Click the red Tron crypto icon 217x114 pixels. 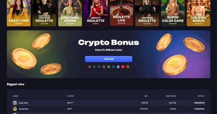[123, 67]
